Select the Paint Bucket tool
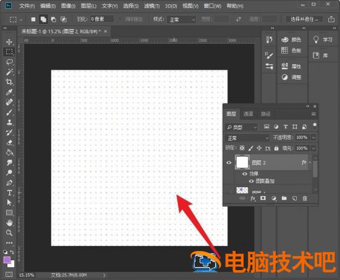This screenshot has height=280, width=340. click(9, 152)
